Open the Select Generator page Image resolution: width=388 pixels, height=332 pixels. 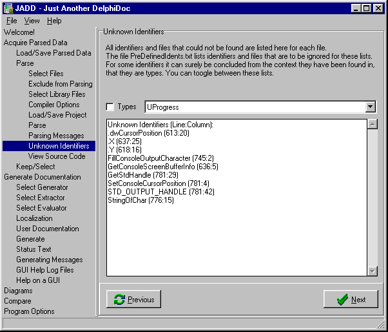[x=42, y=187]
